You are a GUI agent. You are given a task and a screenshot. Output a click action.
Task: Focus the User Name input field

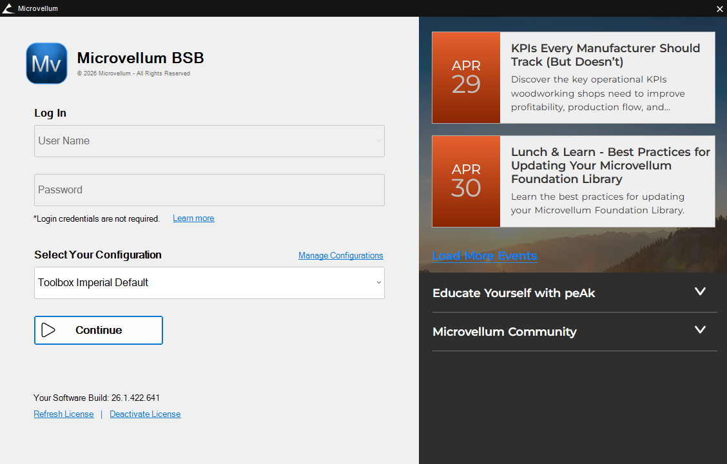(x=203, y=141)
